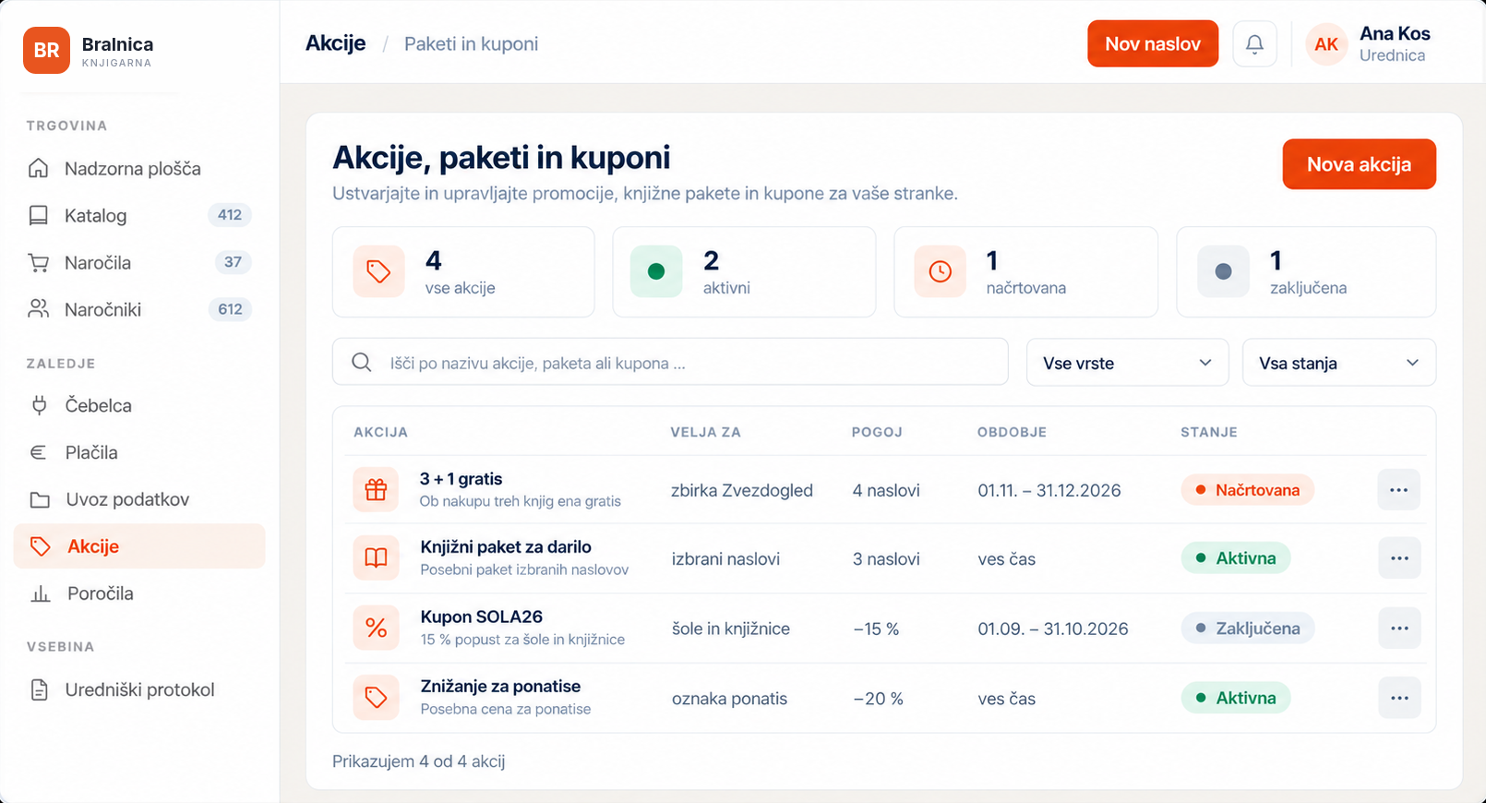Click the search field for akcije
The width and height of the screenshot is (1486, 803).
click(x=670, y=362)
